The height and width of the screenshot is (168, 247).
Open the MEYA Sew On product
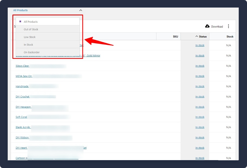24,76
